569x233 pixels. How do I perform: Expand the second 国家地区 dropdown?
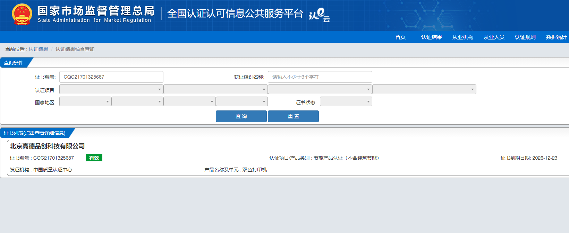137,101
